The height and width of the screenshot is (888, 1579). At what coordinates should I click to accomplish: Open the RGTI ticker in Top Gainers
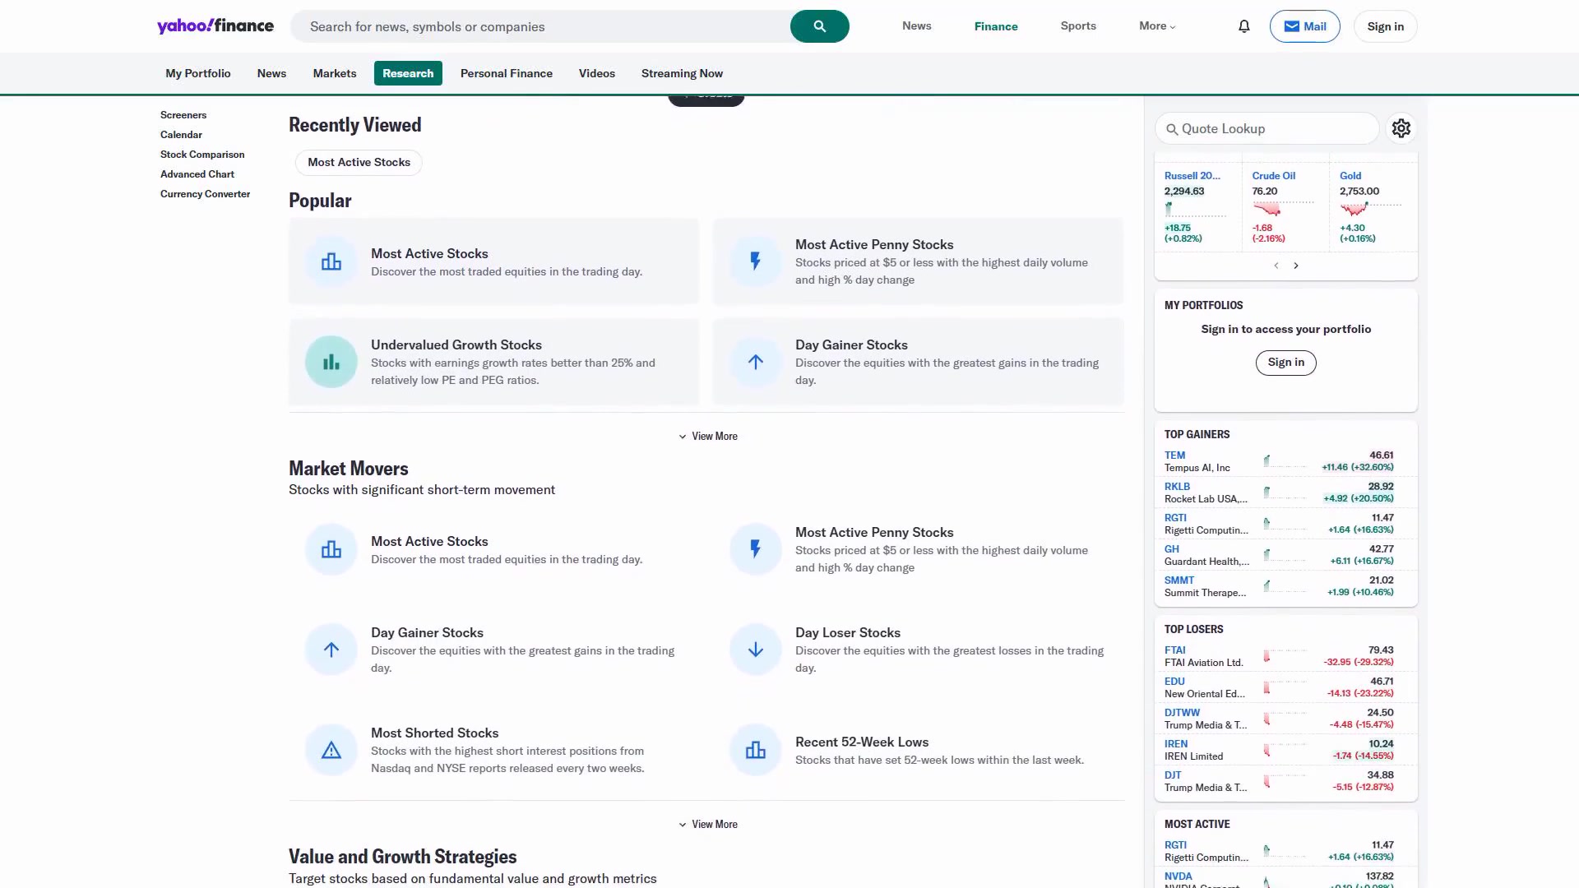click(x=1175, y=518)
